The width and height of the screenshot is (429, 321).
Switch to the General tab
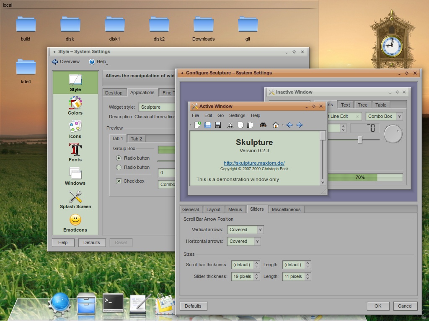[x=191, y=209]
